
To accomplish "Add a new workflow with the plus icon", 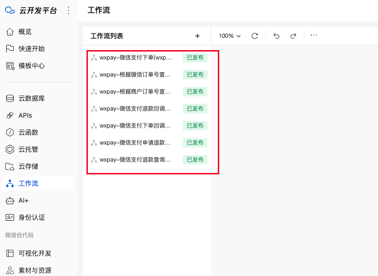I will 198,36.
